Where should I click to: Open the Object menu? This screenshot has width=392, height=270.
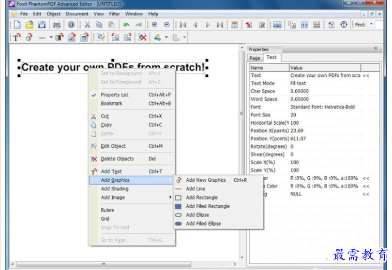tap(54, 14)
